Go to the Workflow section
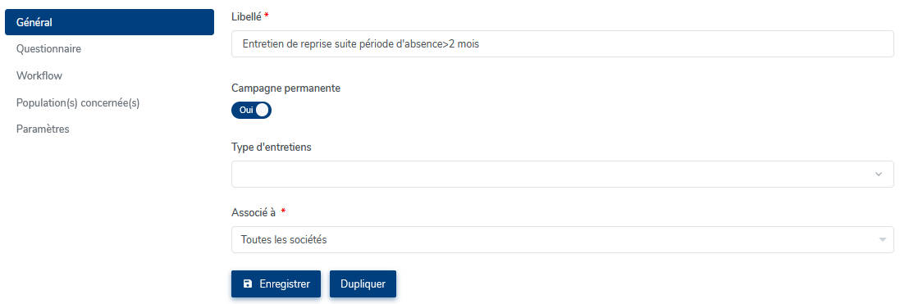 (39, 75)
